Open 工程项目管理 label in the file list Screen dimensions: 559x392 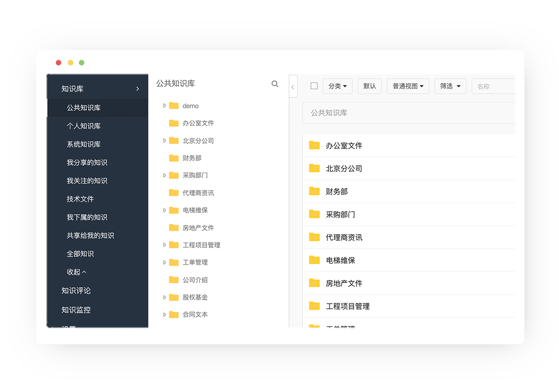tap(348, 306)
